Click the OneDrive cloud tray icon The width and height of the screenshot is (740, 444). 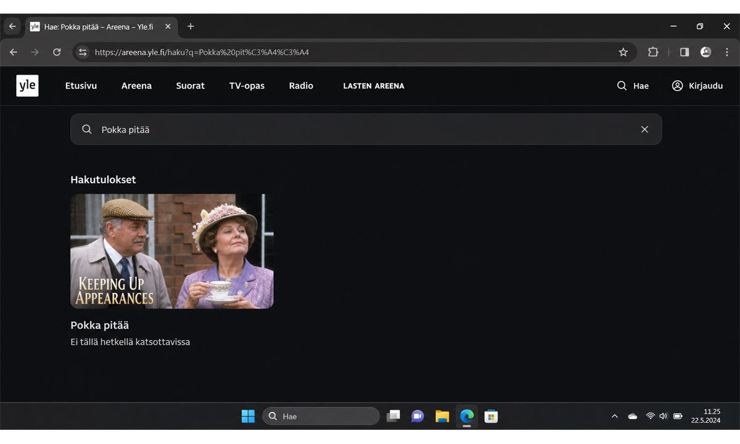tap(633, 416)
